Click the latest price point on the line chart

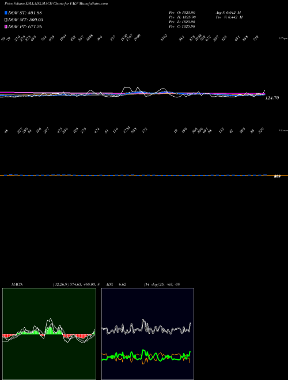265,90
